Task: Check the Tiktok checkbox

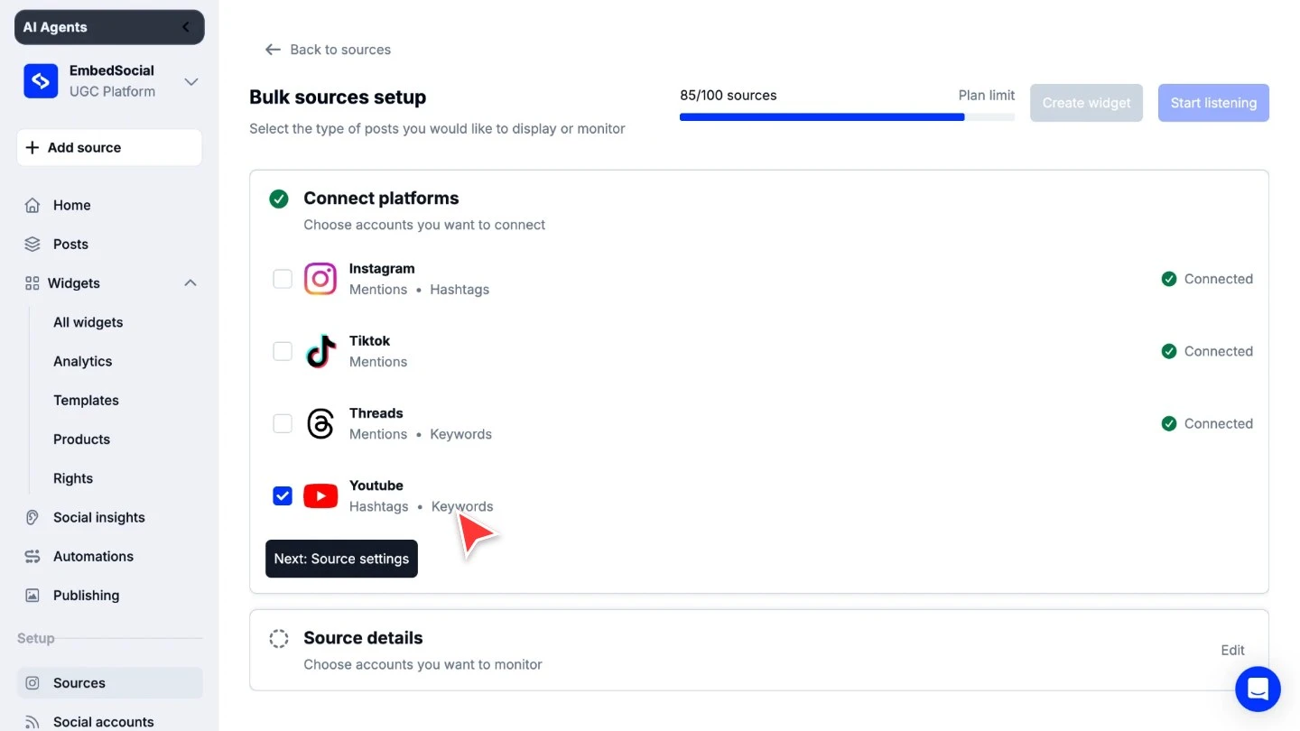Action: click(x=283, y=351)
